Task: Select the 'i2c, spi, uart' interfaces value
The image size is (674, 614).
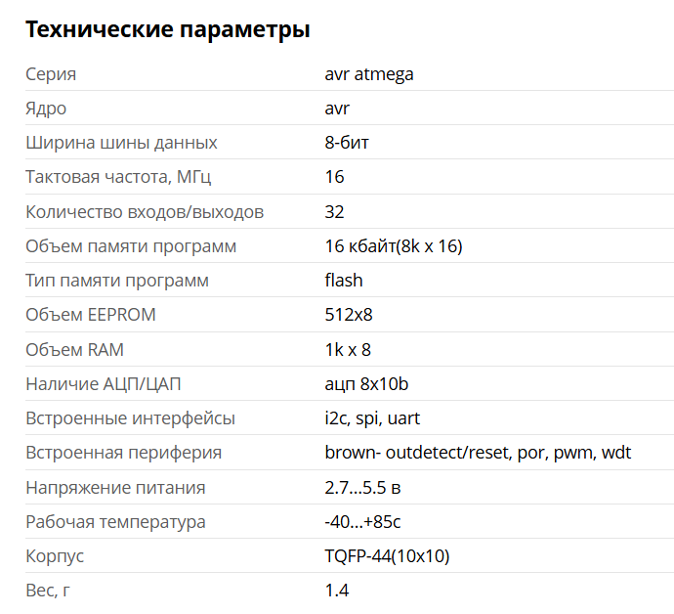Action: pos(372,418)
